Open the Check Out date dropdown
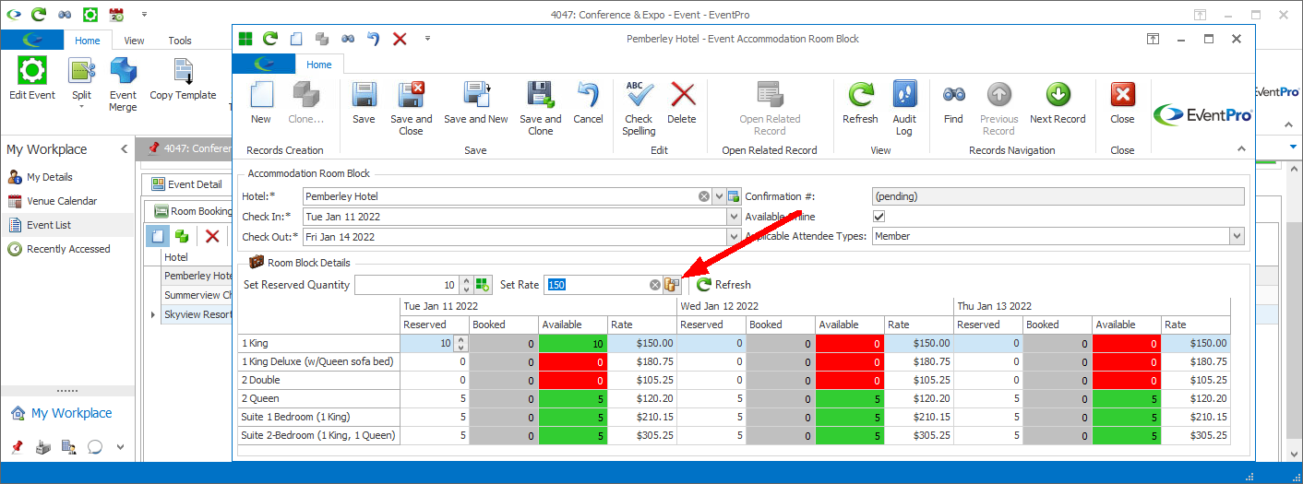Image resolution: width=1303 pixels, height=484 pixels. (x=734, y=237)
